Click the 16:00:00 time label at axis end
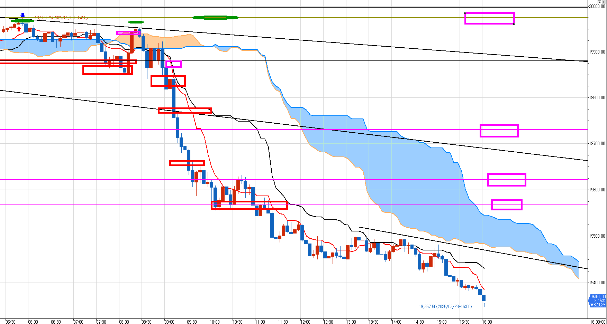Screen dimensions: 607x324 [x=598, y=322]
